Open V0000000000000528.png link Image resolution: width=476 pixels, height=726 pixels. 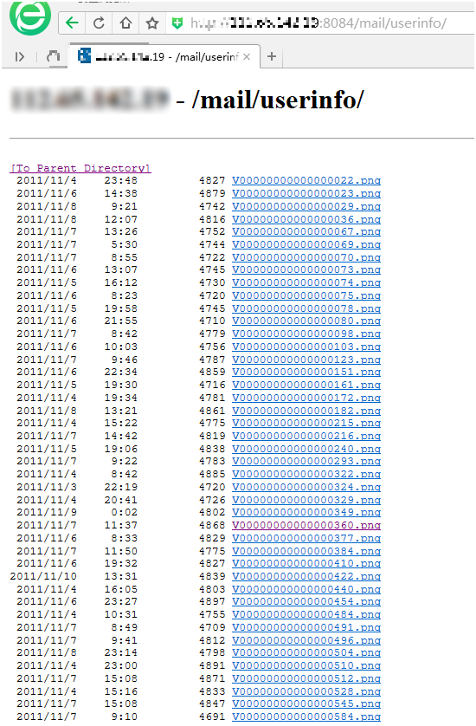coord(306,690)
